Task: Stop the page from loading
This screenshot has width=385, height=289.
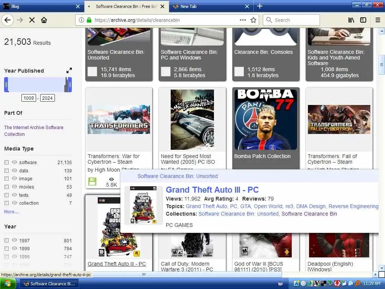Action: (x=32, y=20)
